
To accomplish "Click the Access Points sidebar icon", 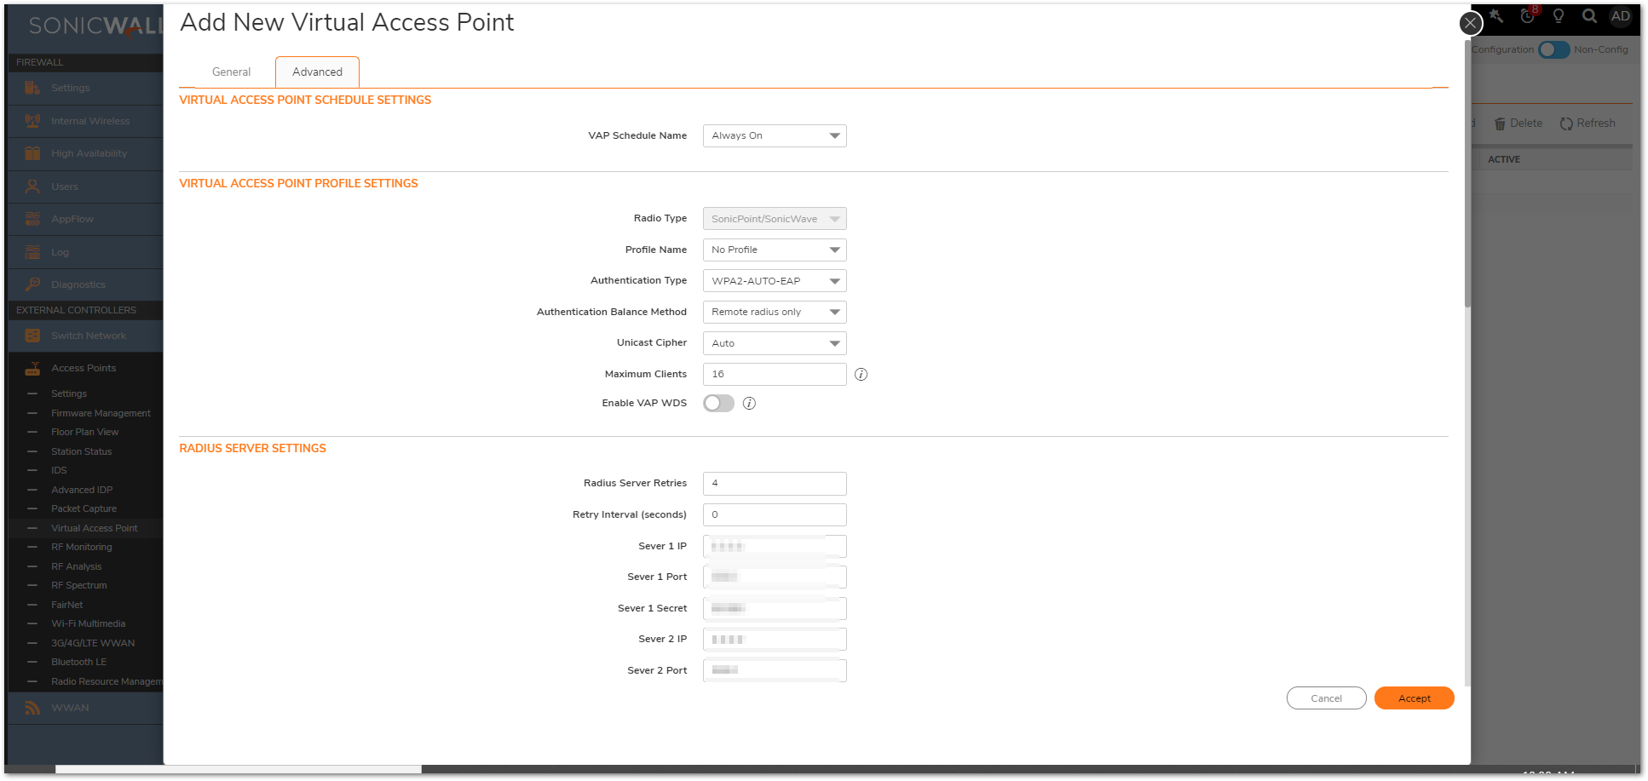I will [32, 369].
